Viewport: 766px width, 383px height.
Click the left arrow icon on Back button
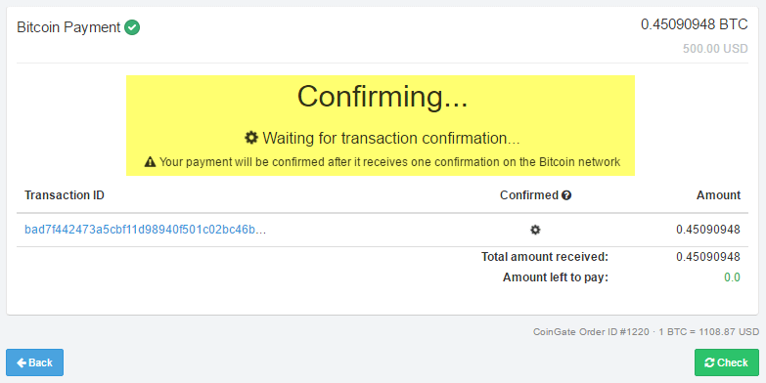[x=22, y=362]
